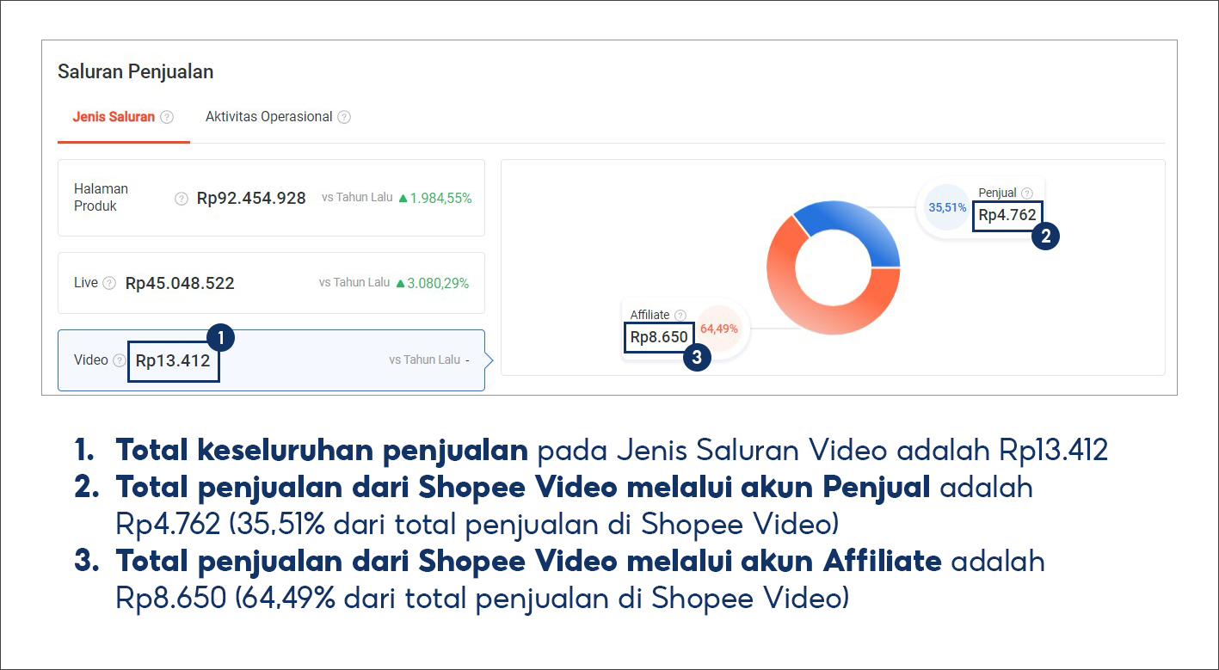The height and width of the screenshot is (670, 1219).
Task: Click the green upward arrow beside 1.984,55%
Action: point(404,198)
